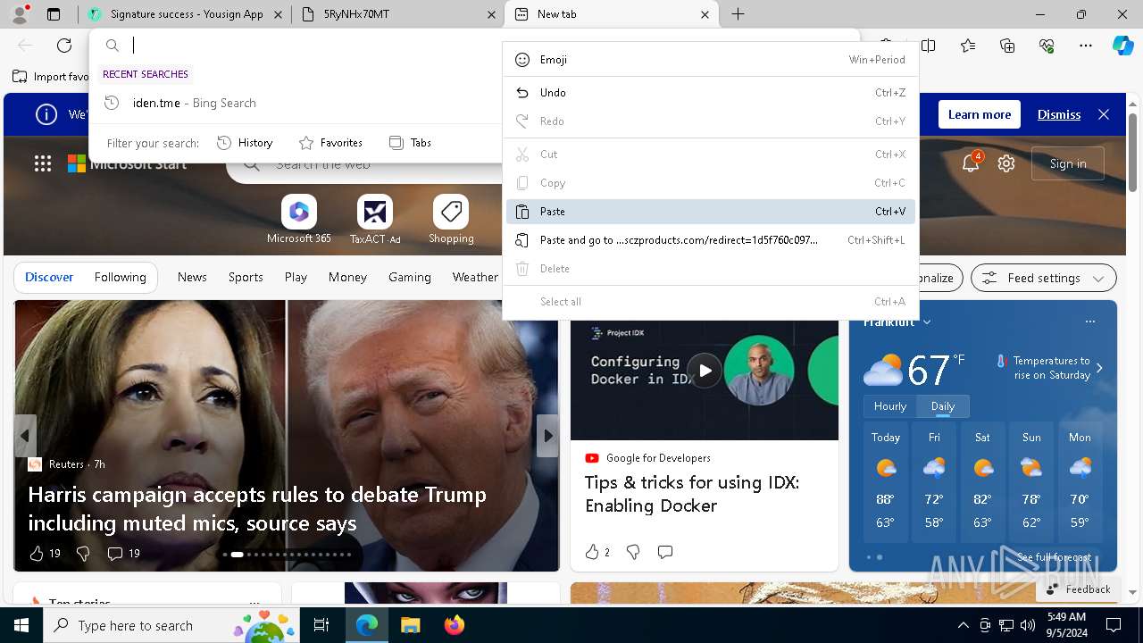The width and height of the screenshot is (1143, 643).
Task: Open the Microsoft 365 quick link
Action: [x=298, y=220]
